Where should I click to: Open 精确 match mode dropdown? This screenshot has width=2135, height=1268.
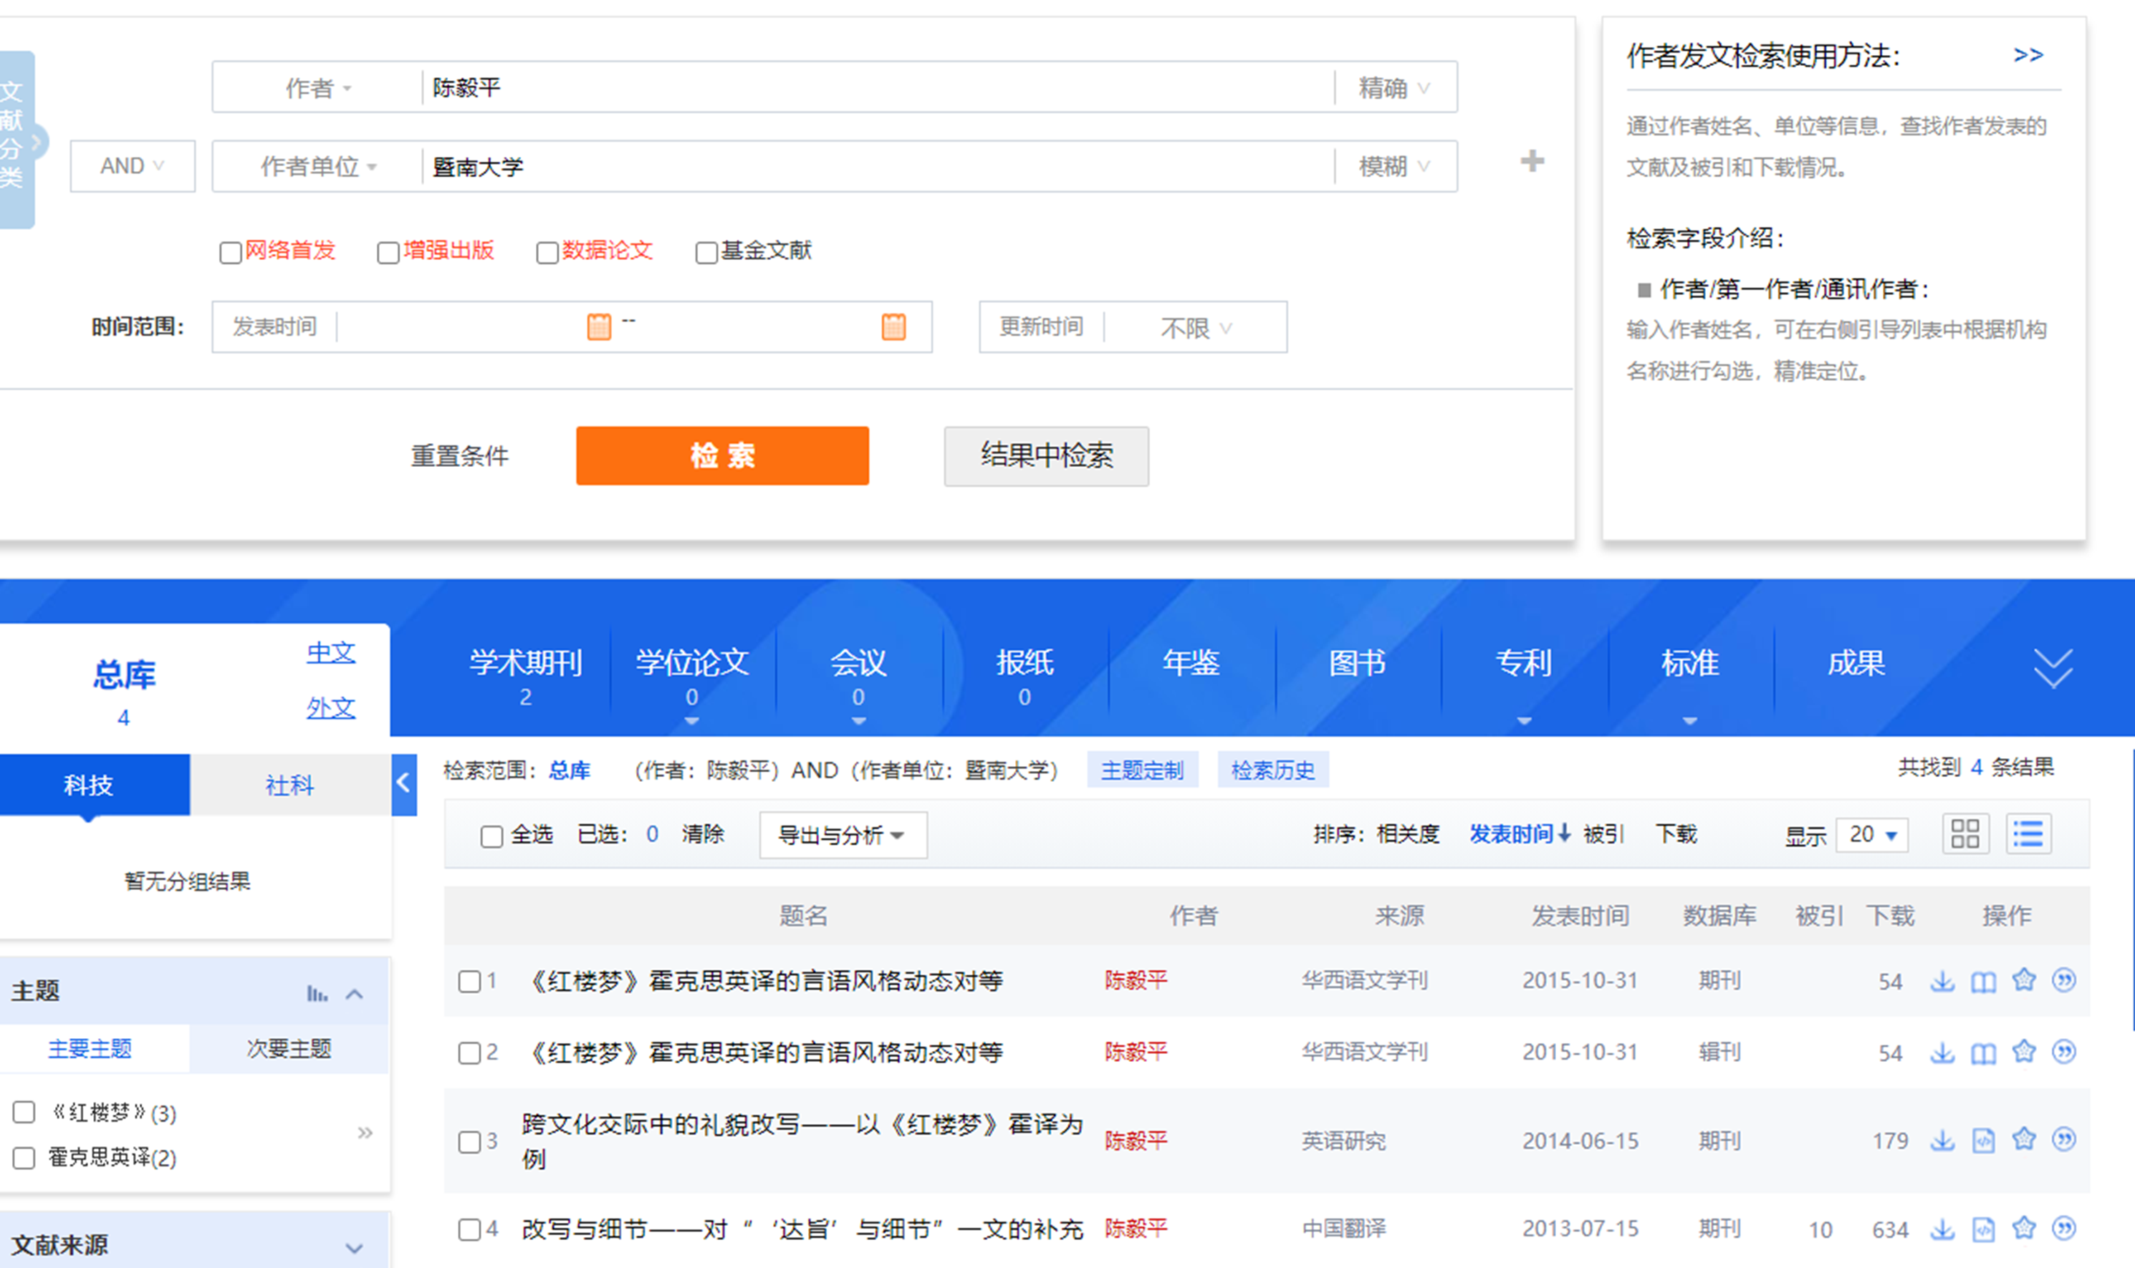[x=1396, y=88]
